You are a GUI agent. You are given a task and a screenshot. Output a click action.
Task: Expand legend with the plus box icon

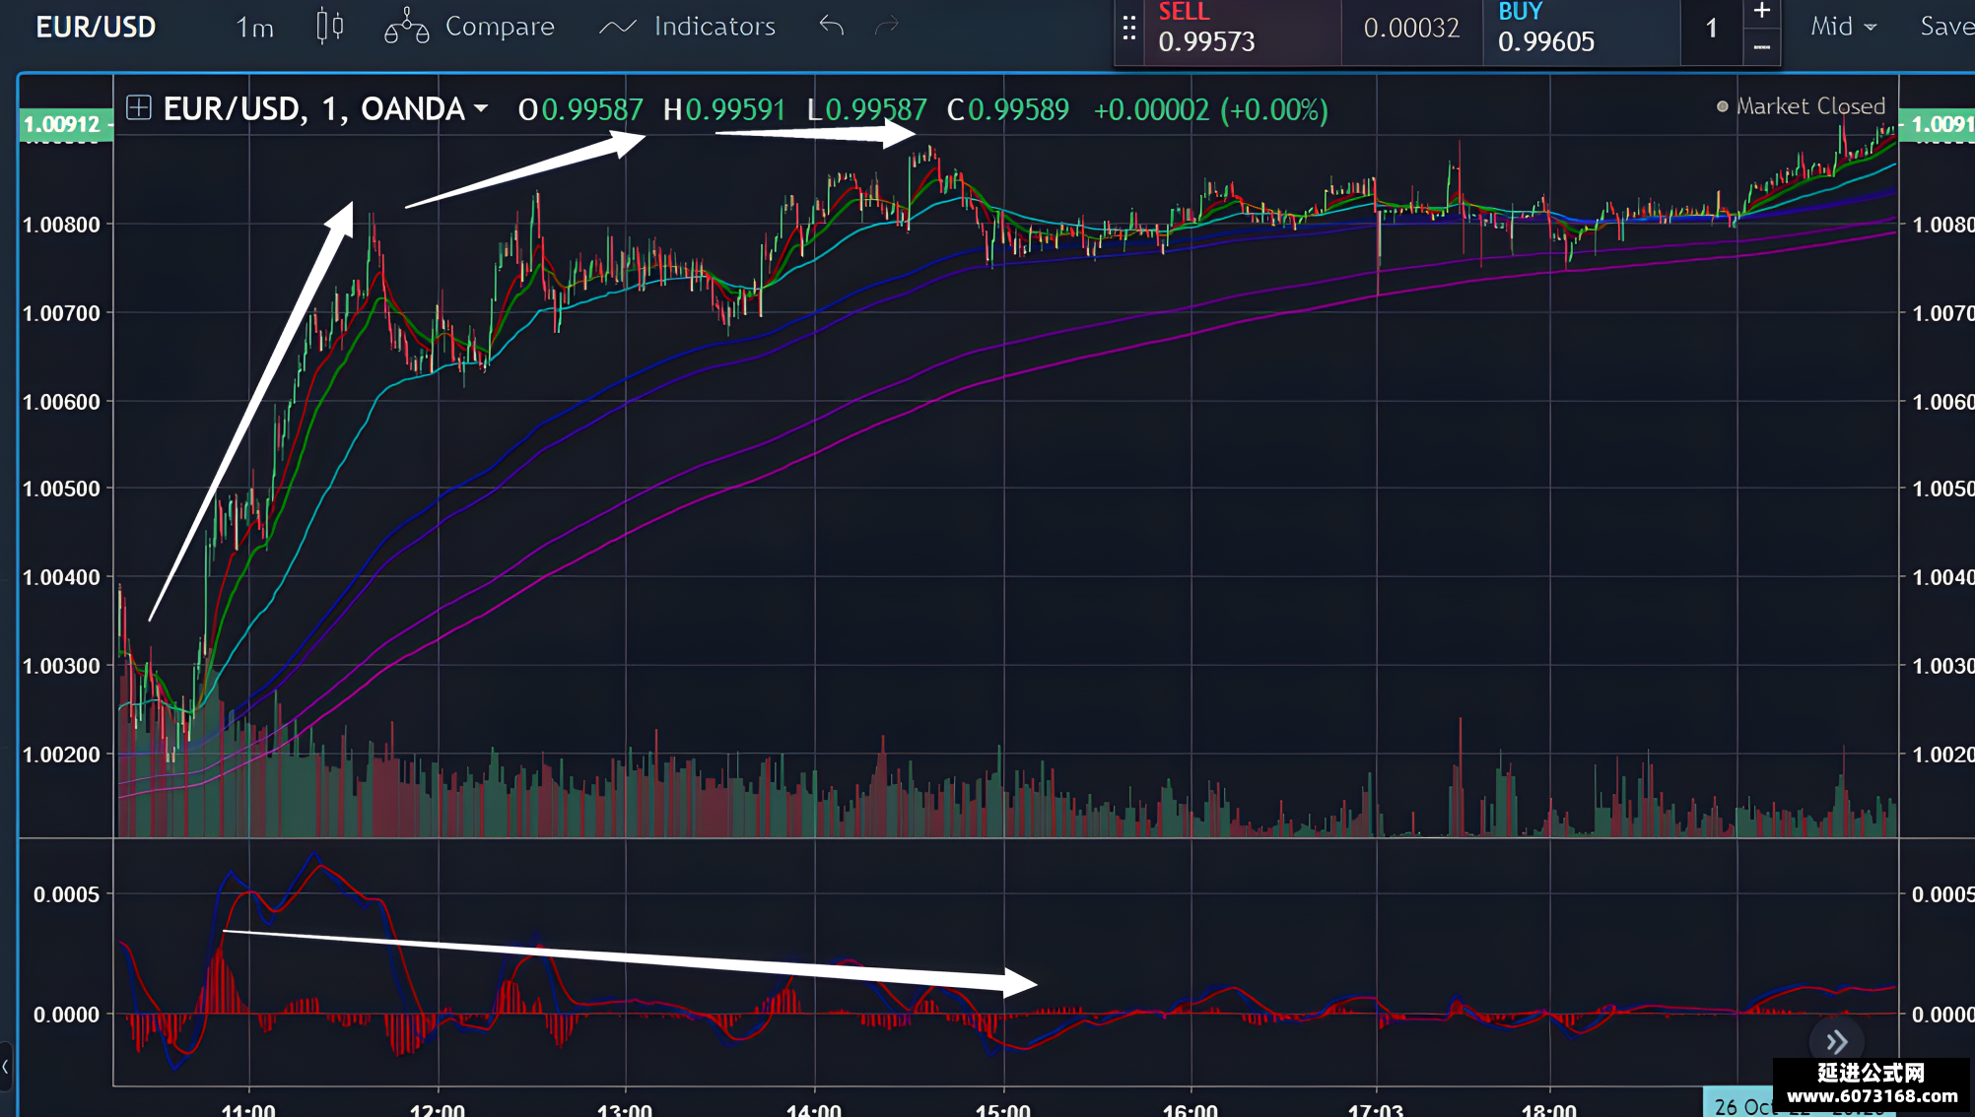139,107
